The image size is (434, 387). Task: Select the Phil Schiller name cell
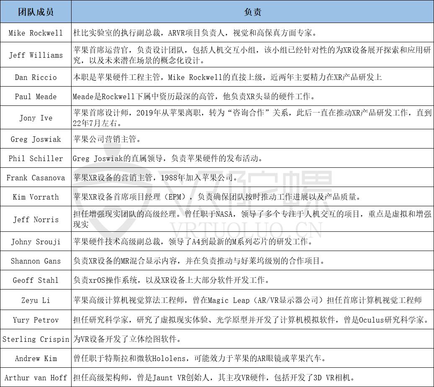(x=35, y=159)
